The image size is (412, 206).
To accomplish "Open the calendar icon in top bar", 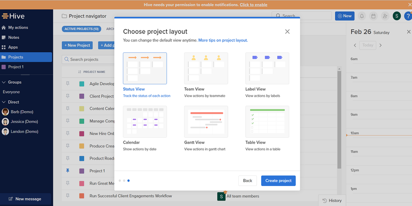I will (x=374, y=16).
